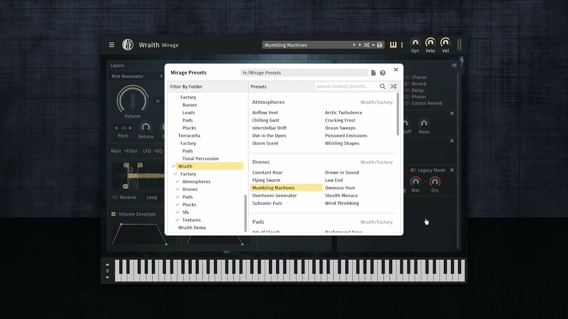Screen dimensions: 568x319
Task: Load the Arctic Turbulence preset
Action: pyautogui.click(x=343, y=113)
